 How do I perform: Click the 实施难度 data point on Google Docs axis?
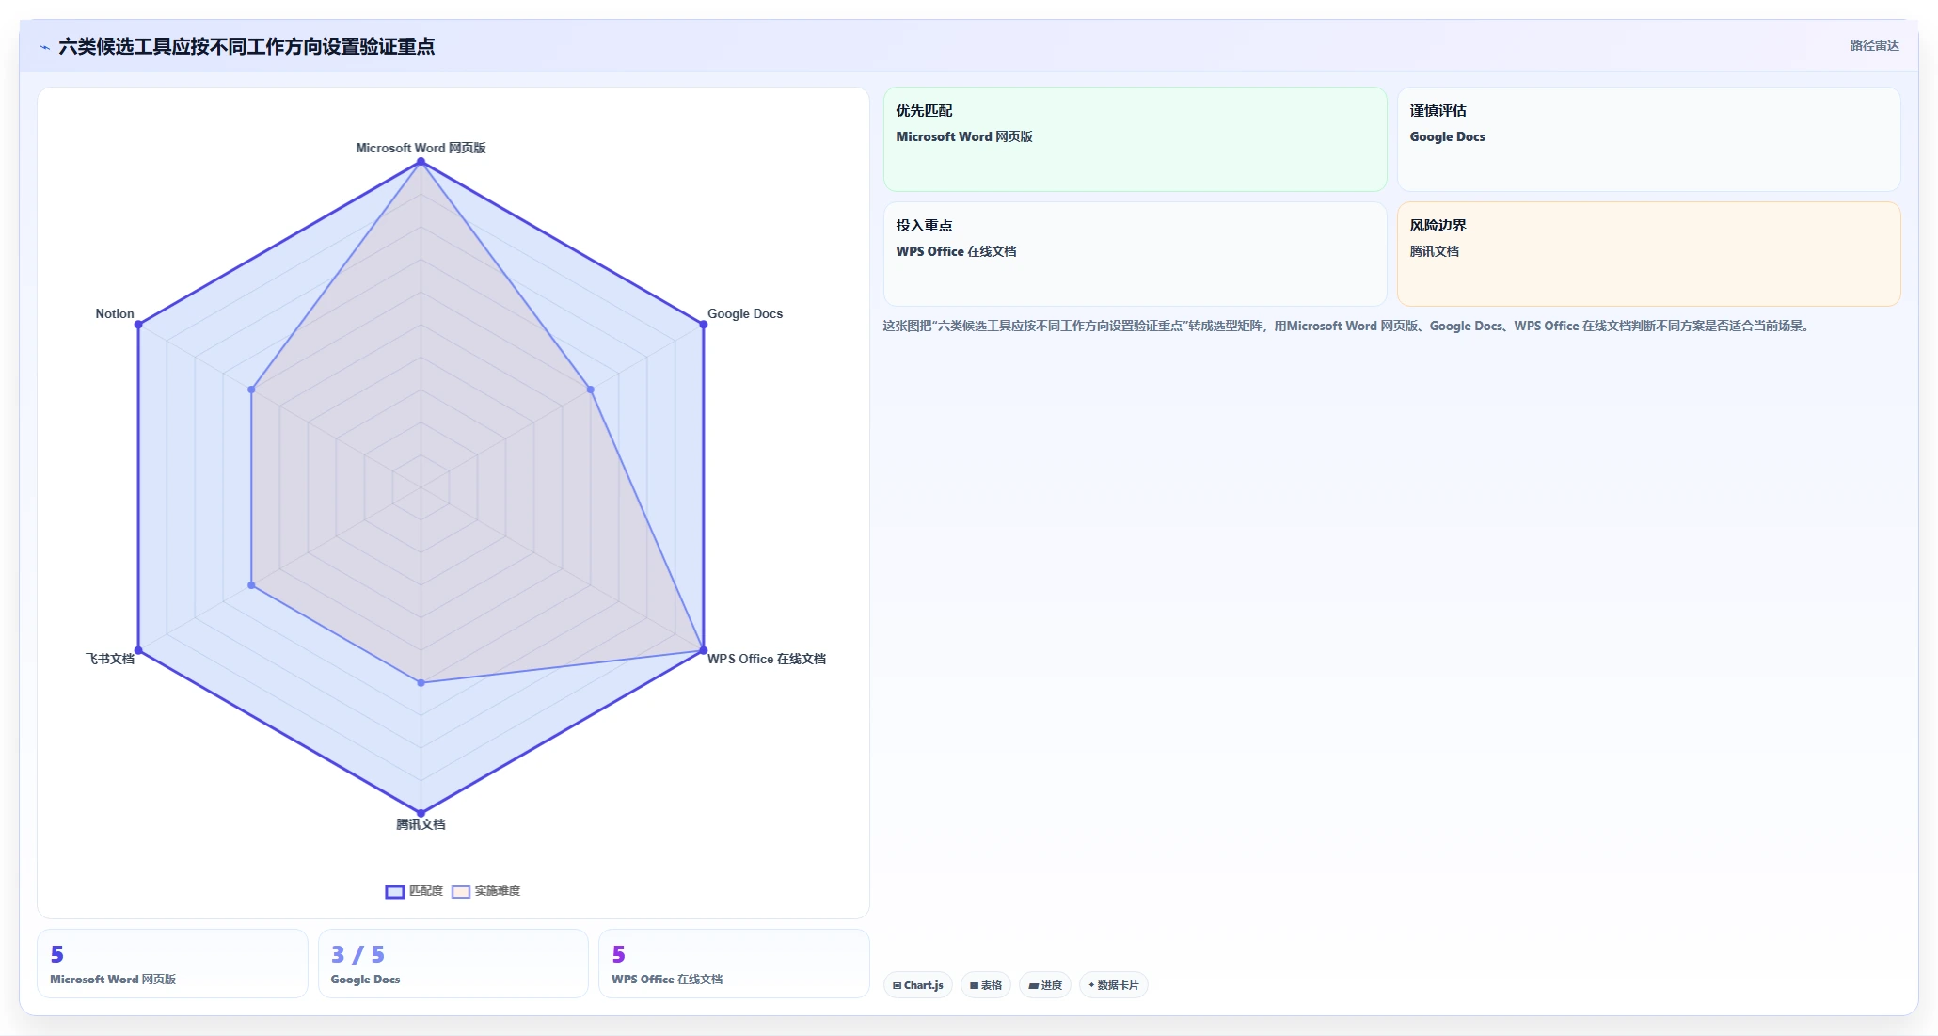coord(590,390)
